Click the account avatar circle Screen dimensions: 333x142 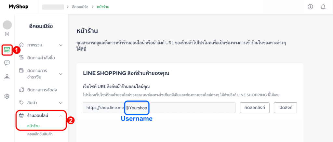point(7,25)
